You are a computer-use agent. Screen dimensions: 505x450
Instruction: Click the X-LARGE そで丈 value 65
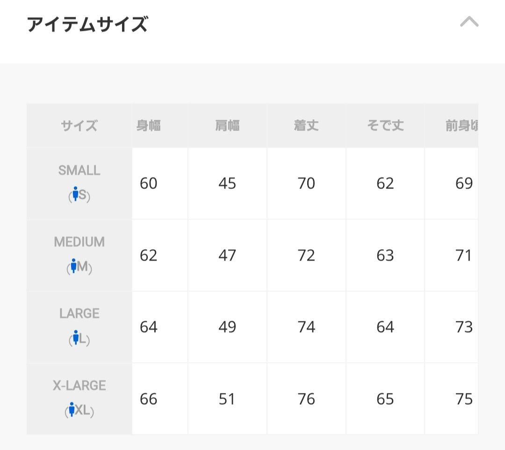click(385, 399)
